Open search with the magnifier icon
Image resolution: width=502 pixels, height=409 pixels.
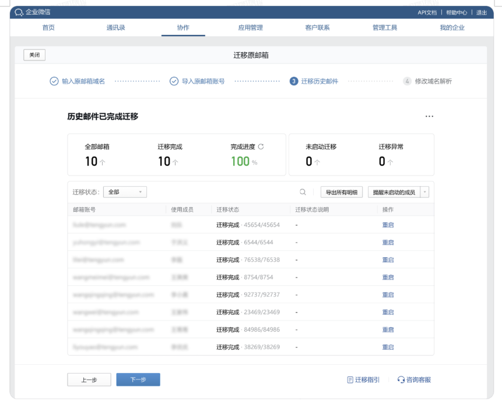(x=303, y=191)
